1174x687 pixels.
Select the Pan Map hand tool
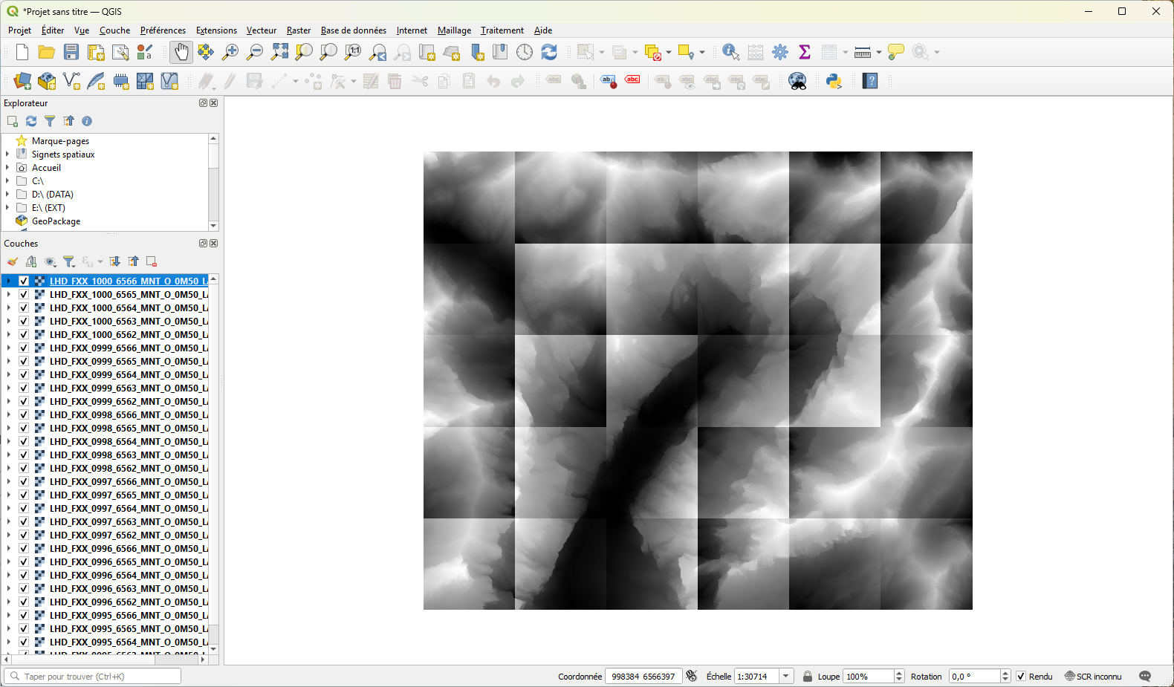[181, 52]
